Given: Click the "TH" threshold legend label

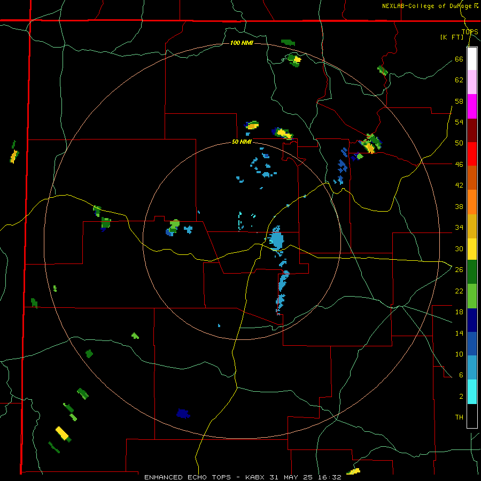Looking at the screenshot, I should click(459, 417).
